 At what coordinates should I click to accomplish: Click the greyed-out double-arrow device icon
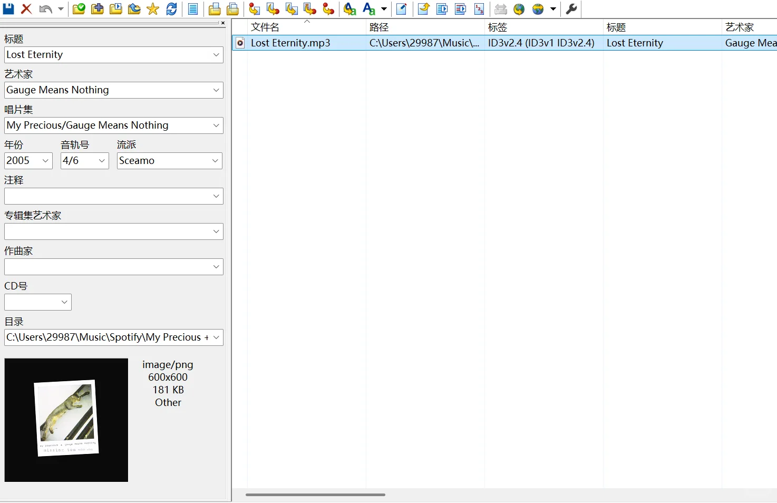501,8
